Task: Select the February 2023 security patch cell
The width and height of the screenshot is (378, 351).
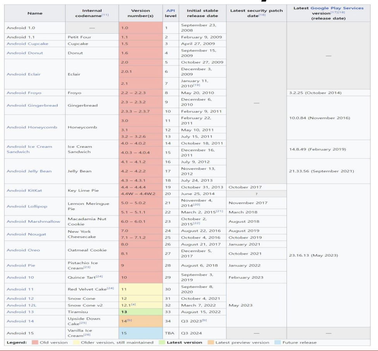Action: pos(256,277)
